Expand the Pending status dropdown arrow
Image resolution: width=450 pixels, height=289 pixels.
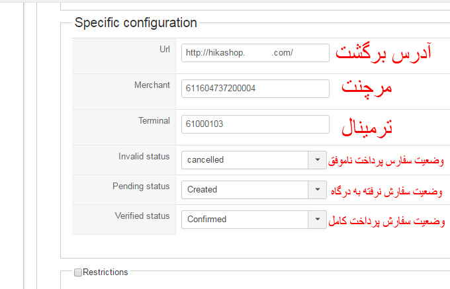pyautogui.click(x=316, y=189)
